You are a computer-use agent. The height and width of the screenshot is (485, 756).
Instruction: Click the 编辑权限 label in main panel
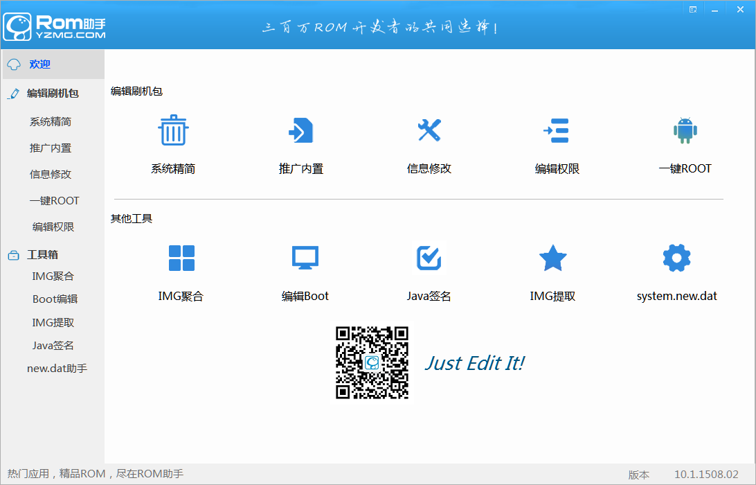[557, 169]
